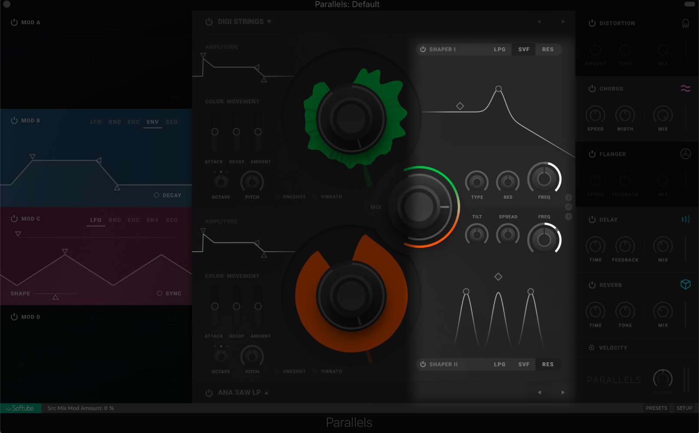Click SHAPER I FREQ knob
Viewport: 699px width, 433px height.
tap(544, 179)
